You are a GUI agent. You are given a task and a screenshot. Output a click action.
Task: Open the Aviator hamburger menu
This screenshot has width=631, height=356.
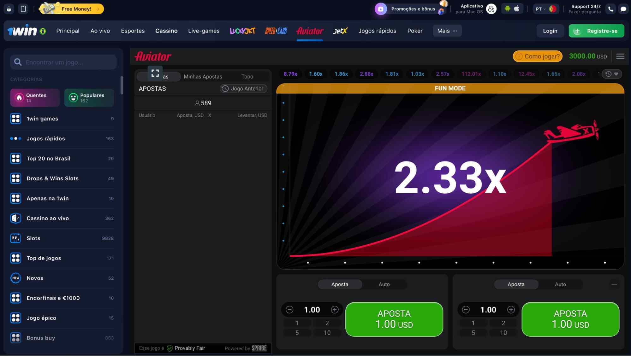620,56
